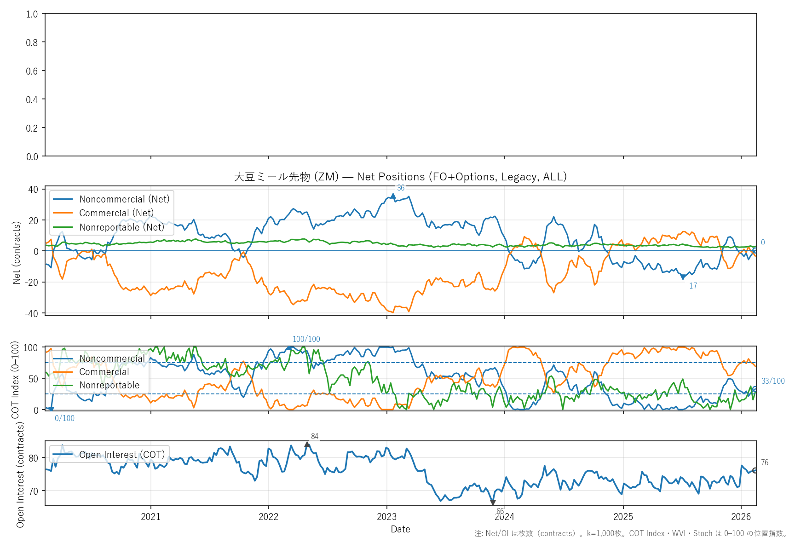Click the peak triangle marker labeled 36
This screenshot has width=795, height=543.
[x=393, y=196]
